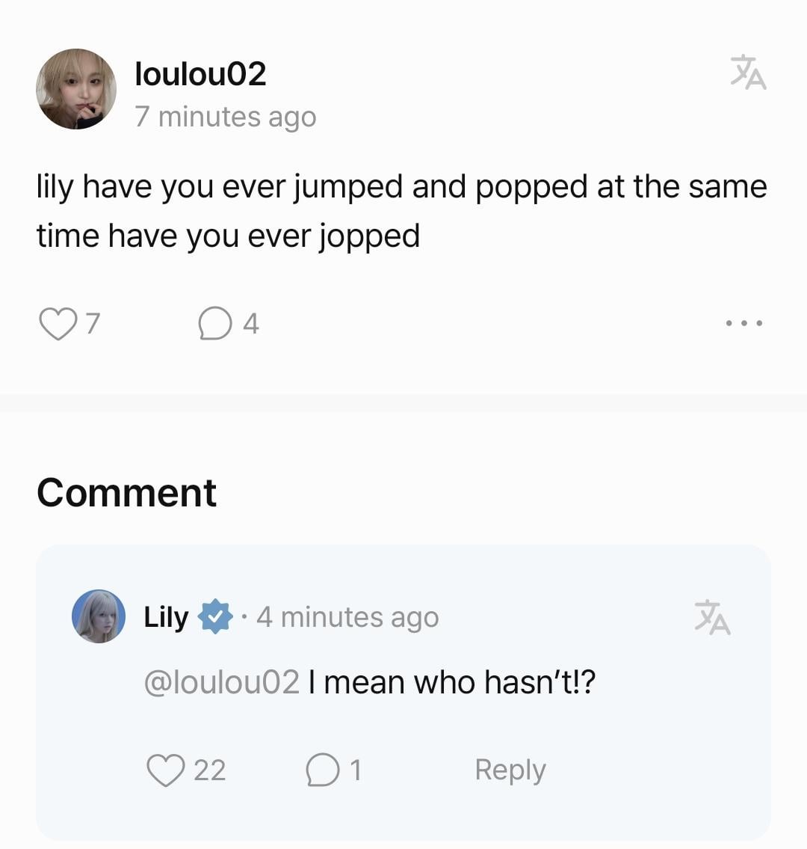The width and height of the screenshot is (807, 849).
Task: Translate Lily's comment
Action: click(x=712, y=617)
